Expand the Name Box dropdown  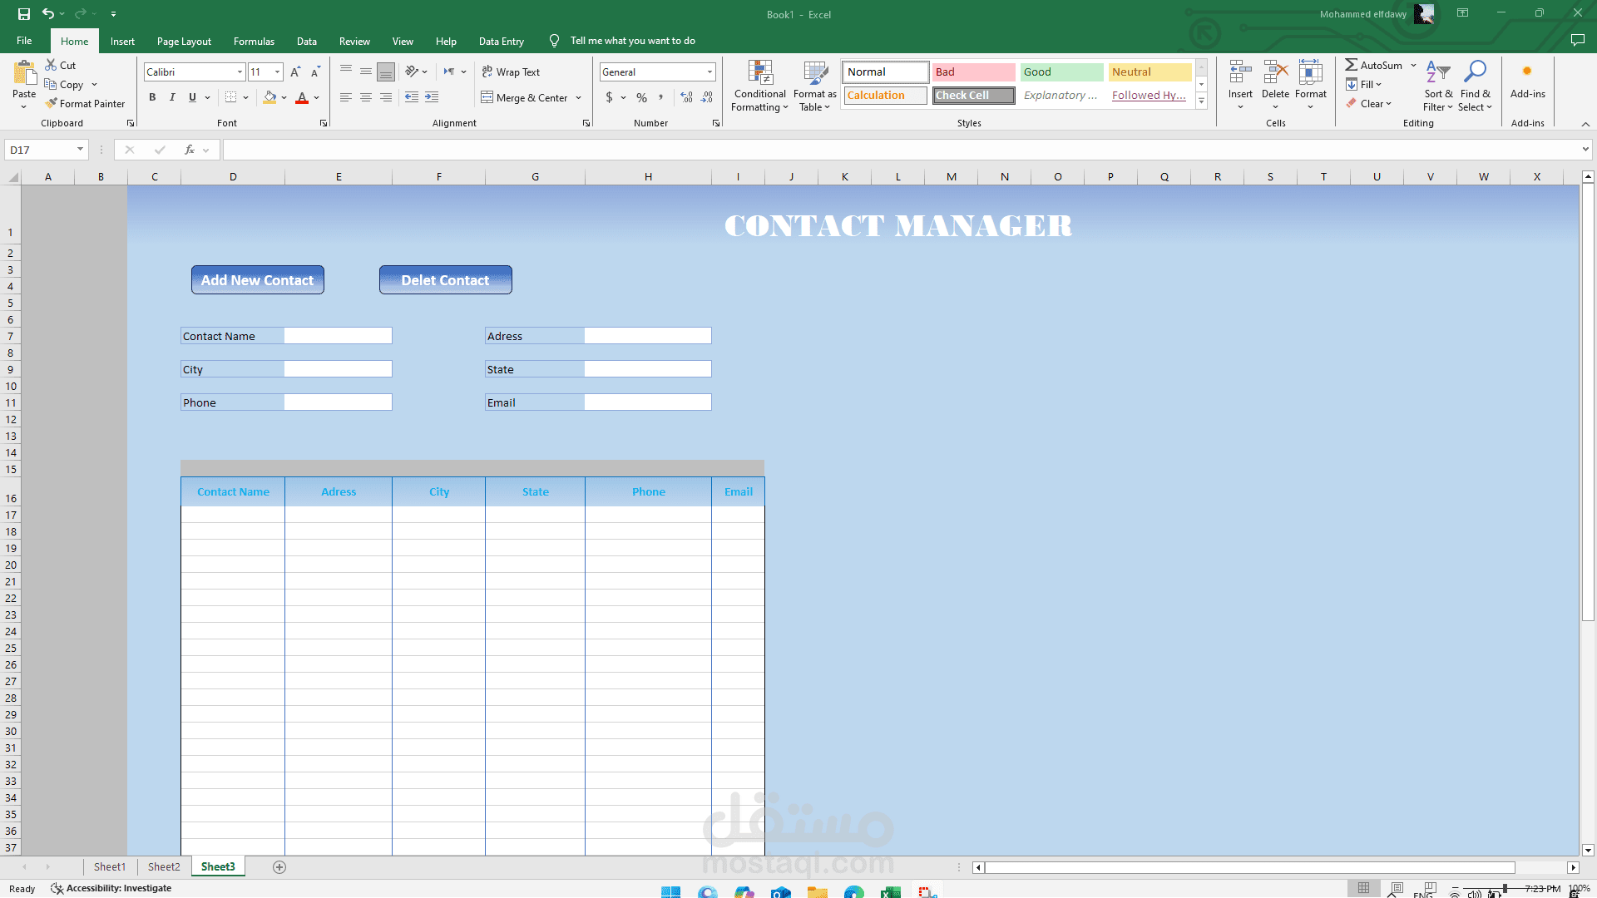(80, 150)
